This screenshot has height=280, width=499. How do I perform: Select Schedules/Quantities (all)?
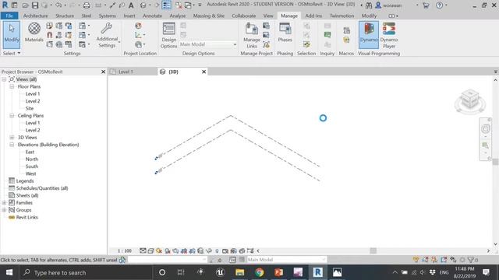click(x=42, y=188)
